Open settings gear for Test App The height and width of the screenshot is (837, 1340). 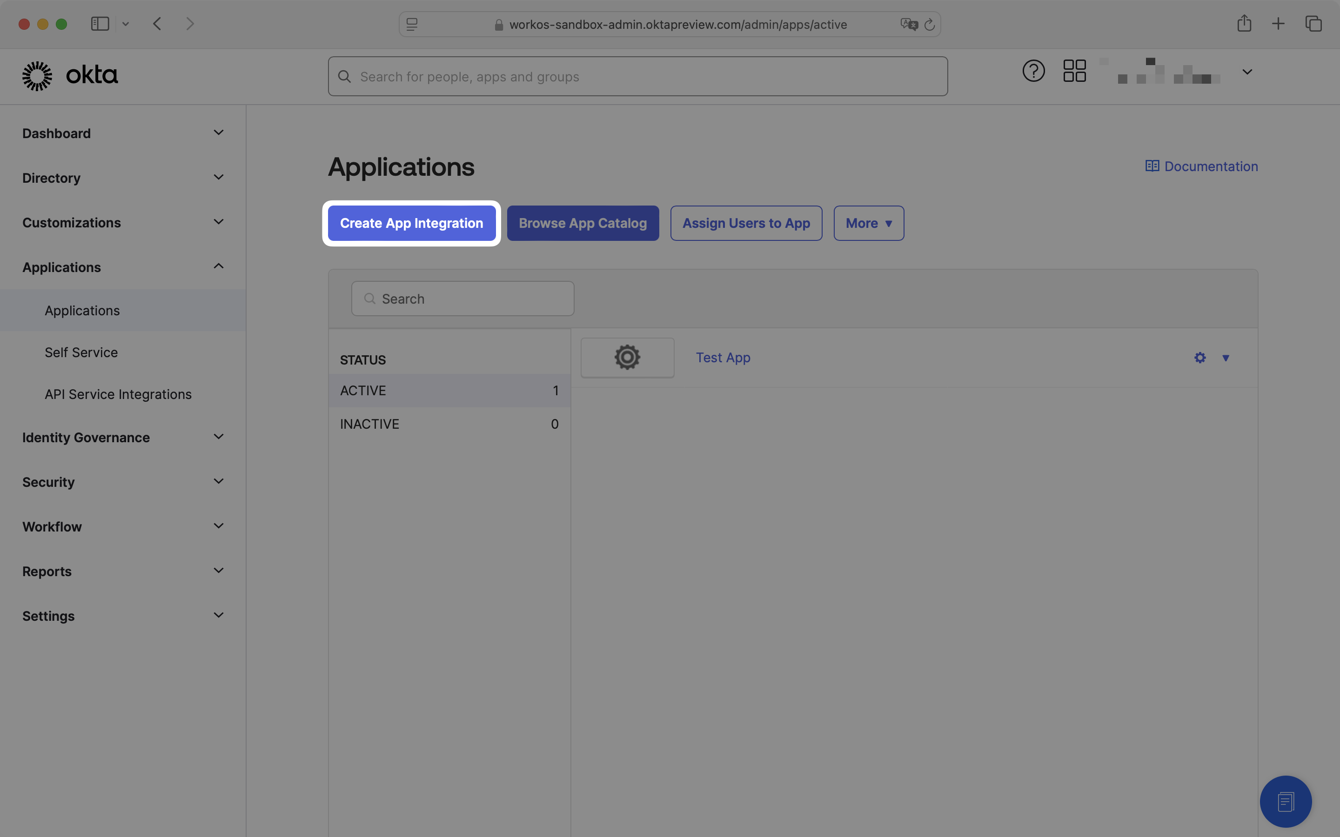tap(1199, 358)
